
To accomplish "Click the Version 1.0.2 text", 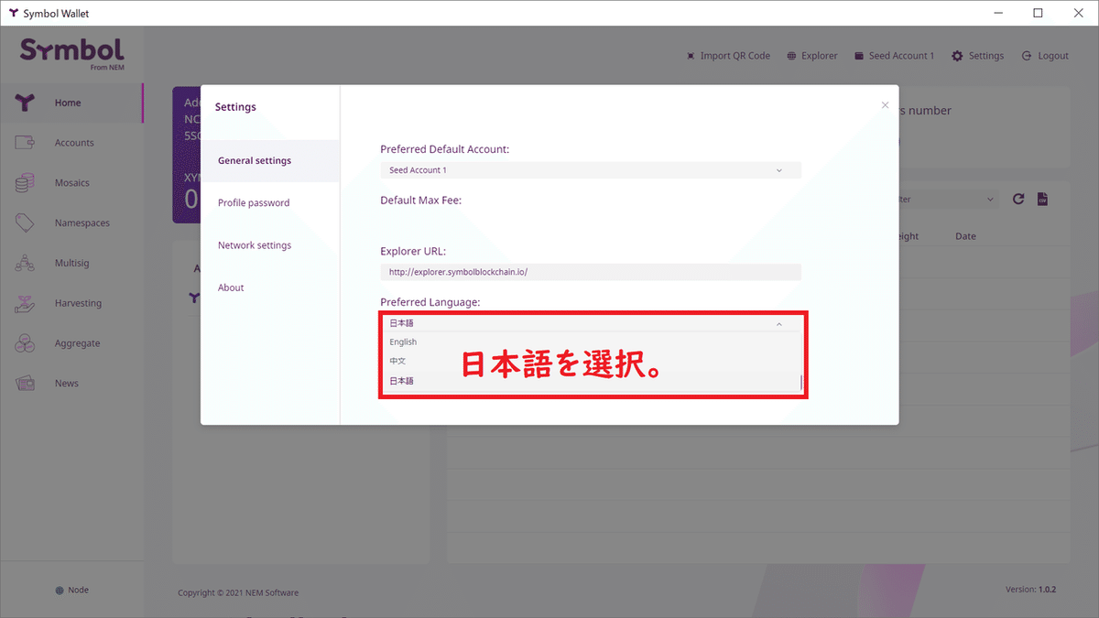I will (x=1031, y=590).
